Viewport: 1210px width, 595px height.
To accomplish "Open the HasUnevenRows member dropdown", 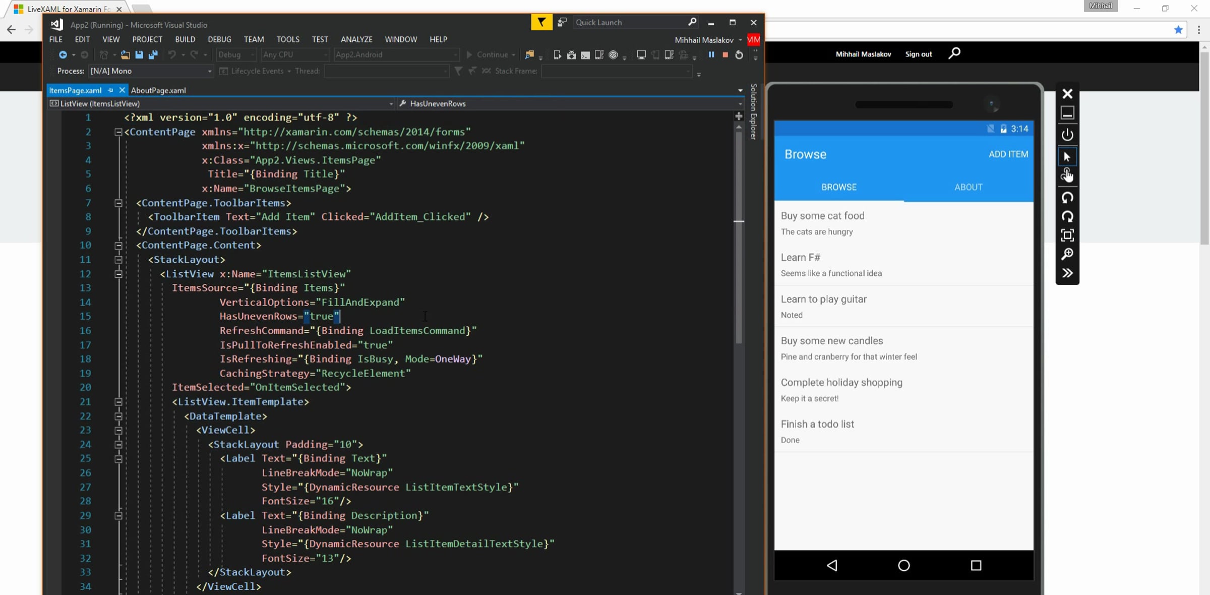I will 570,103.
